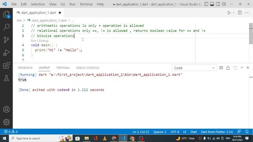Clear the output with clear icon
Screen dimensions: 253x142
pos(221,68)
